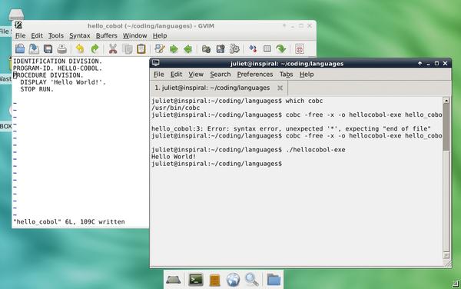The image size is (461, 289).
Task: Click the Run Vim script icon
Action: 234,48
